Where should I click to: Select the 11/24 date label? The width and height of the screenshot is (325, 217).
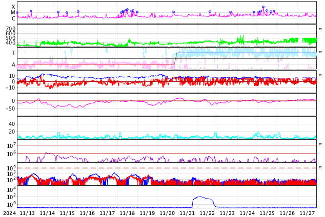pos(247,213)
